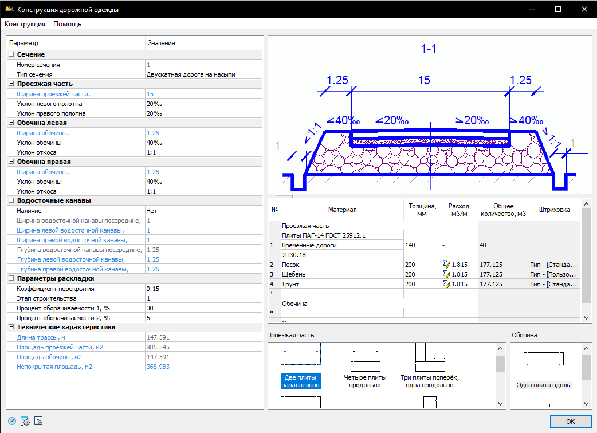Viewport: 597px width, 433px height.
Task: Select Одна плита вдоль shoulder layout
Action: [x=543, y=369]
